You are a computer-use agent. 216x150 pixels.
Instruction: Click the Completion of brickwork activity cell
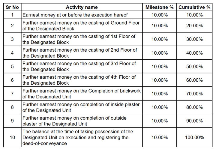82,94
